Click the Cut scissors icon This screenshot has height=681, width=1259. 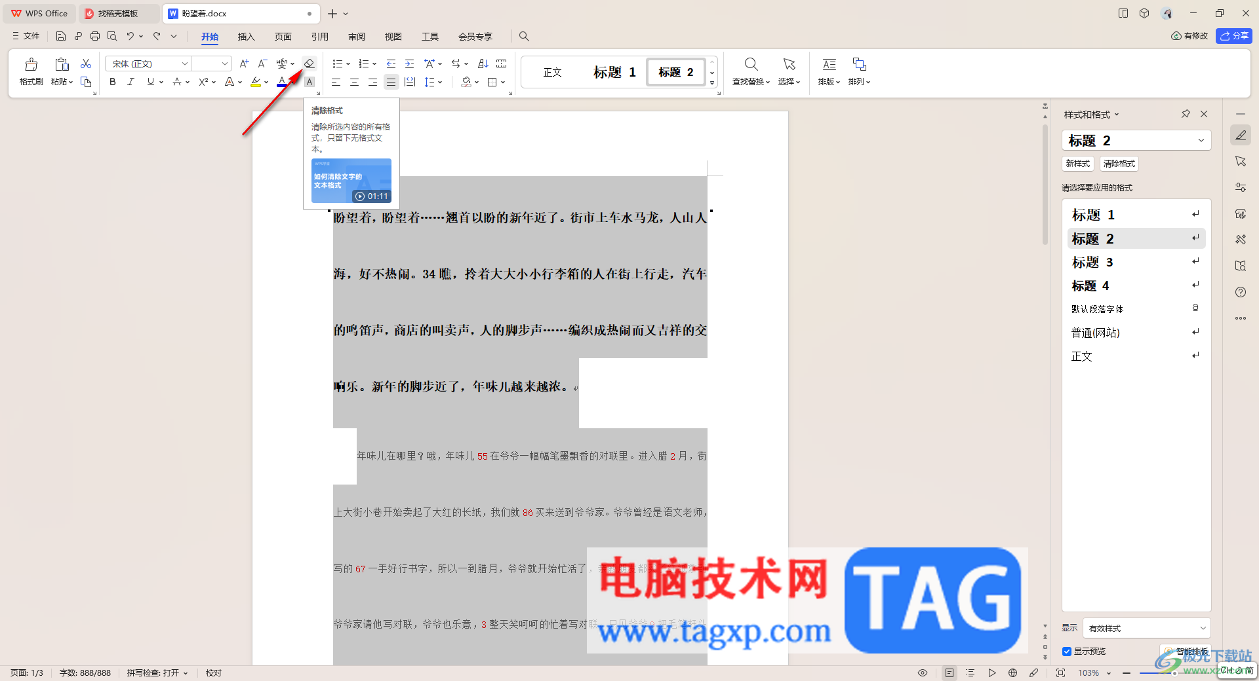coord(86,64)
